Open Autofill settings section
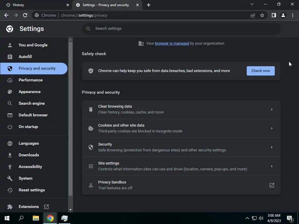 tap(34, 57)
